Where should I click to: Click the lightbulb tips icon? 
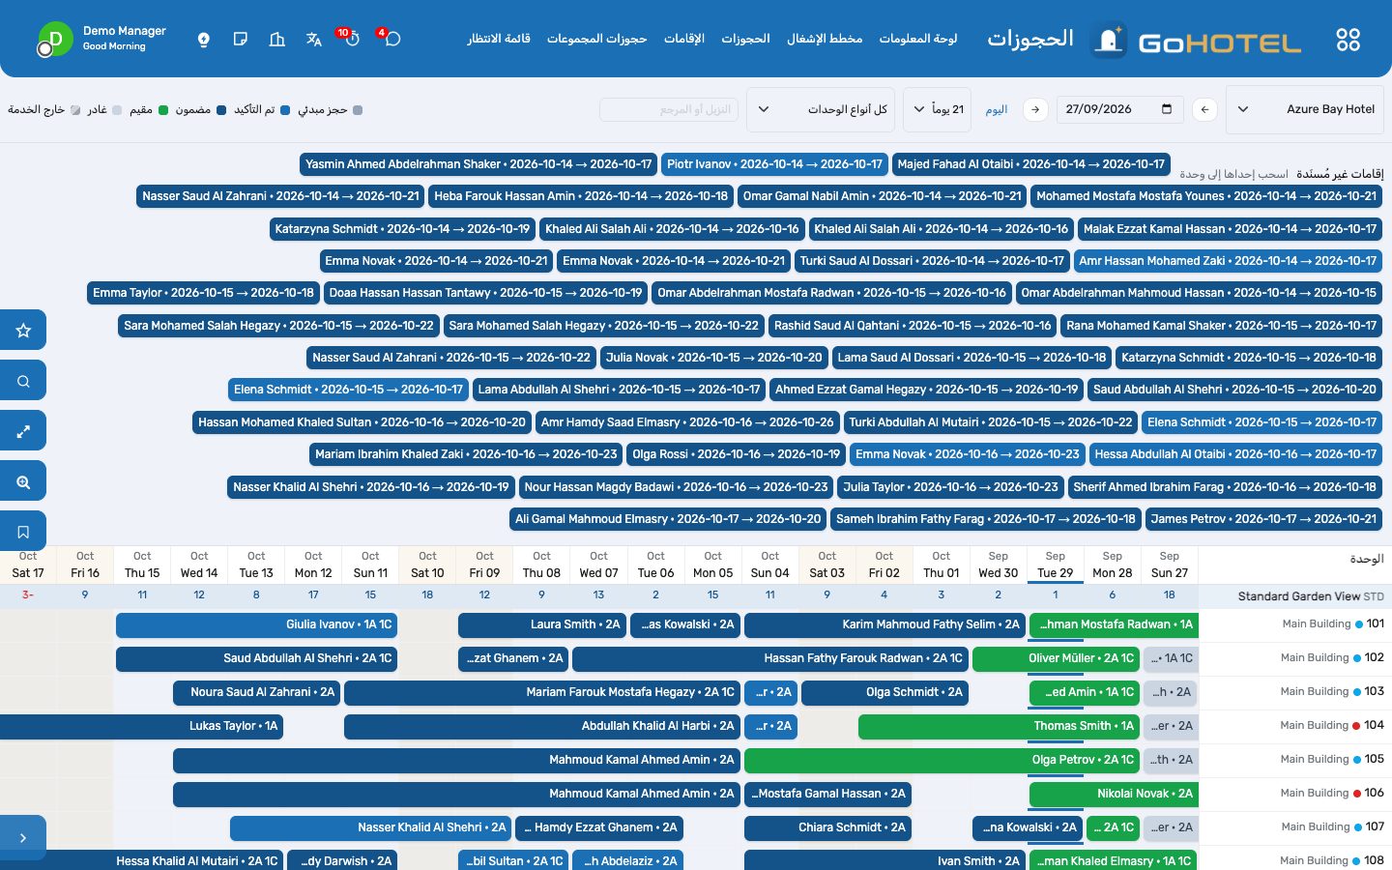click(204, 40)
